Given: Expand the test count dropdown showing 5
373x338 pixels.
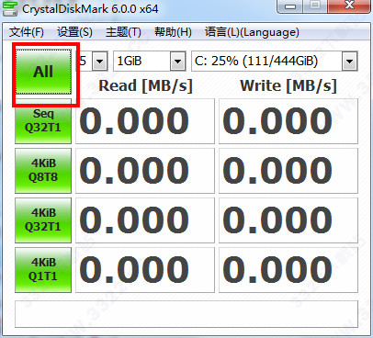Looking at the screenshot, I should (99, 62).
